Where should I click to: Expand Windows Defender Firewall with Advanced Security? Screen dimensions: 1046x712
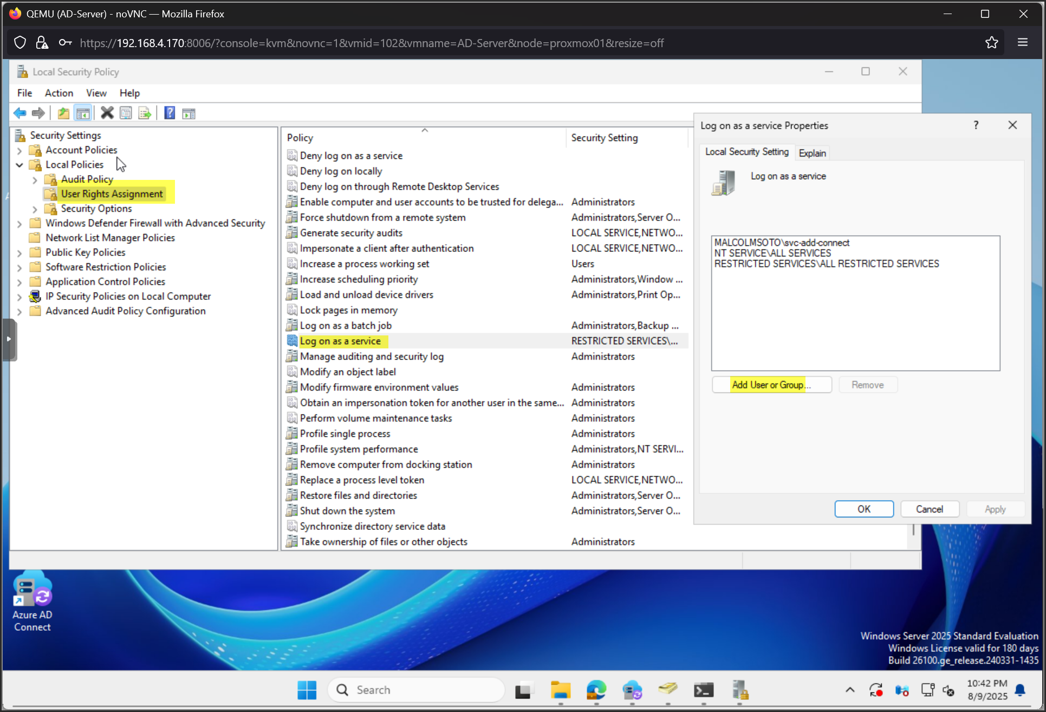[x=20, y=224]
